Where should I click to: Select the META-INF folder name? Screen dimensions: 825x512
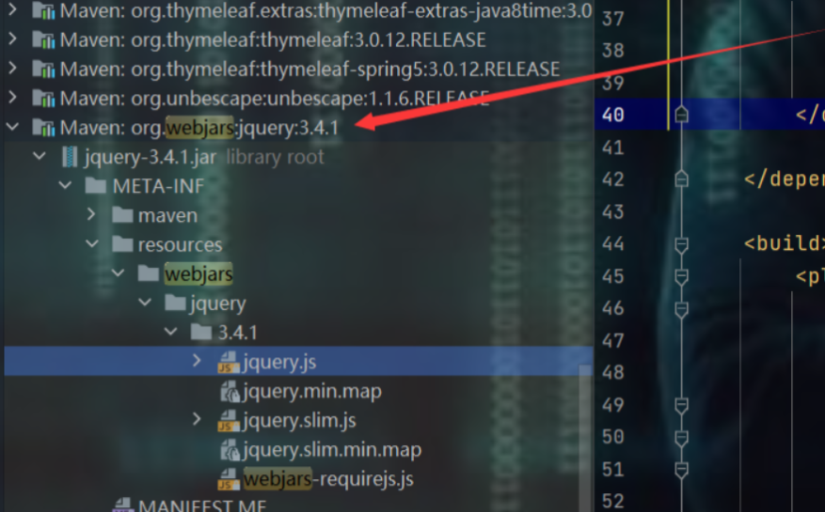pos(158,186)
